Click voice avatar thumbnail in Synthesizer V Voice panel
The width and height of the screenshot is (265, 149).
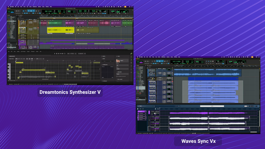(118, 61)
